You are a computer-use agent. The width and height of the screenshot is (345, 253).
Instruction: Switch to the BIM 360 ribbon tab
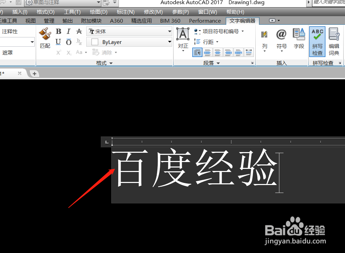[170, 21]
